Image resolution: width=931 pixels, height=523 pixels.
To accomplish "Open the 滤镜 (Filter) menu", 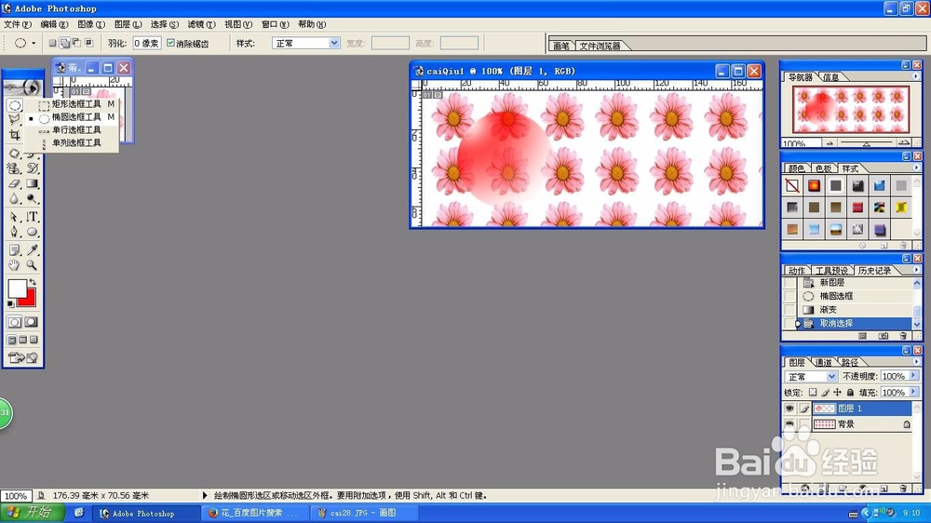I will click(201, 24).
